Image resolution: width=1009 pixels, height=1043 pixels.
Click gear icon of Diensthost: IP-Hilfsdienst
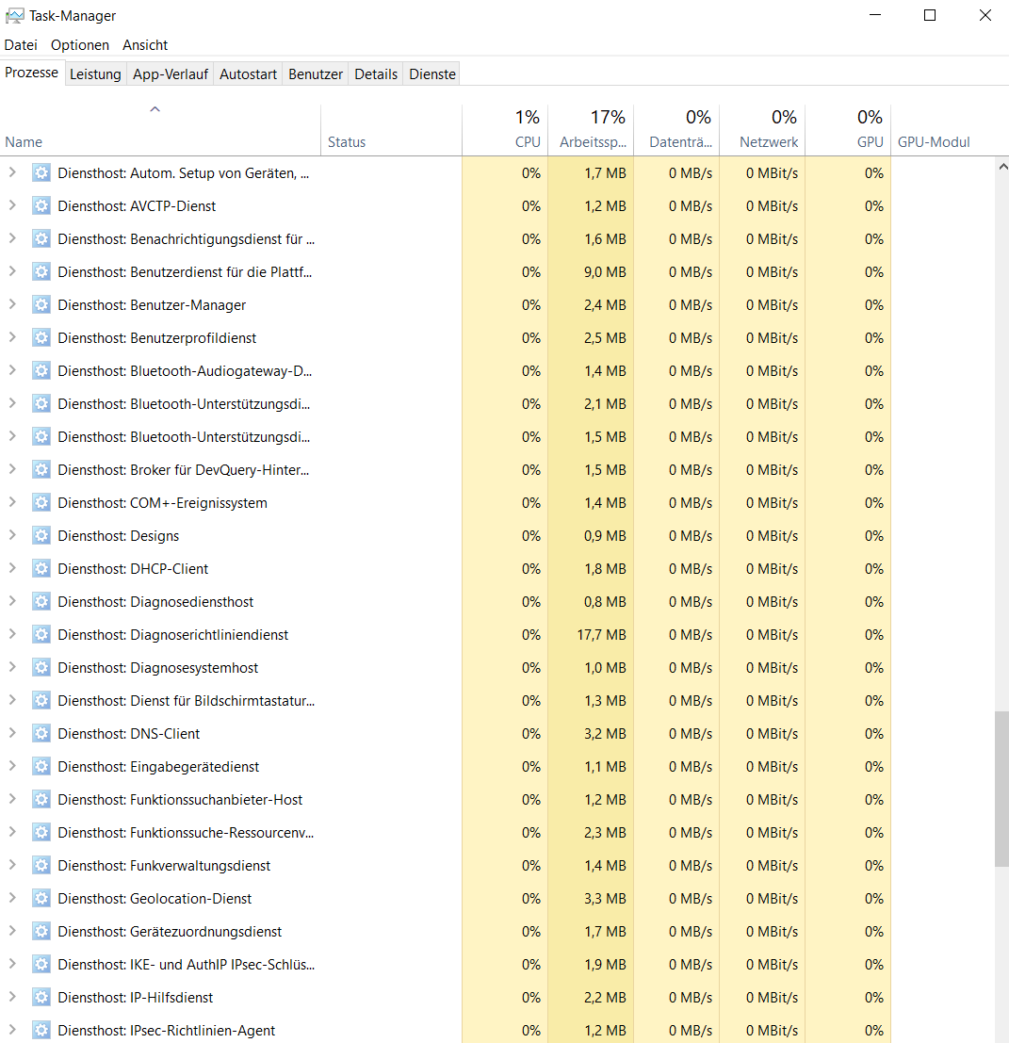pyautogui.click(x=41, y=997)
